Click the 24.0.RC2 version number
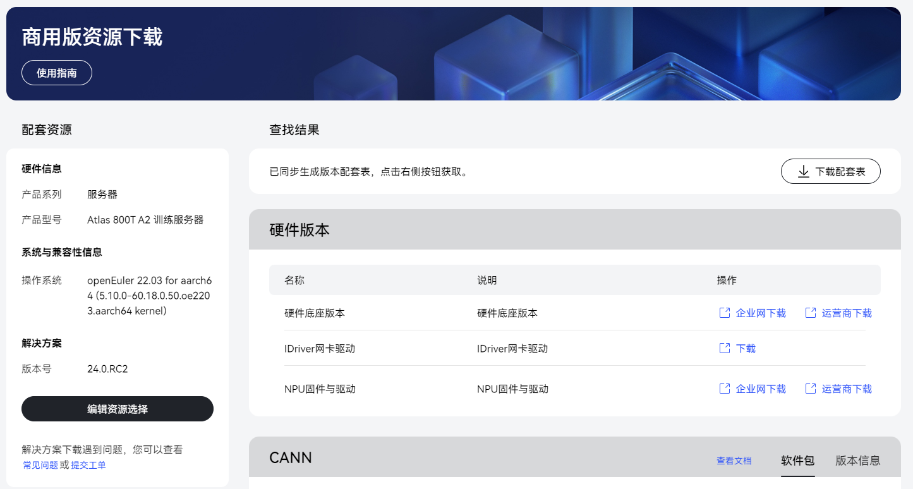The image size is (913, 489). [107, 369]
